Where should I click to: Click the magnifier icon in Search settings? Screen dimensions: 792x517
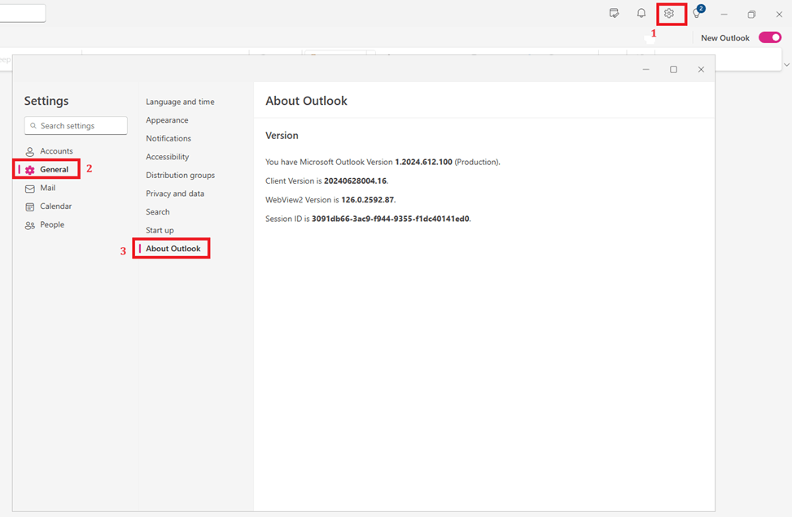(33, 126)
